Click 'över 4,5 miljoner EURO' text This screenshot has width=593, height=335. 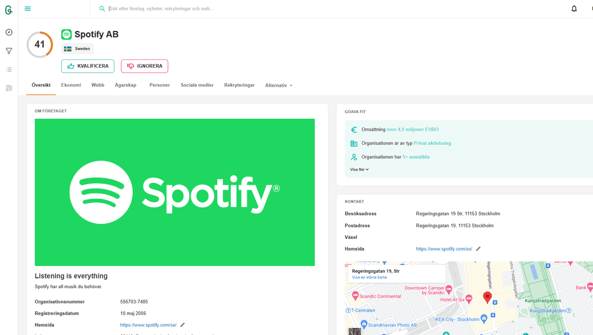click(413, 129)
